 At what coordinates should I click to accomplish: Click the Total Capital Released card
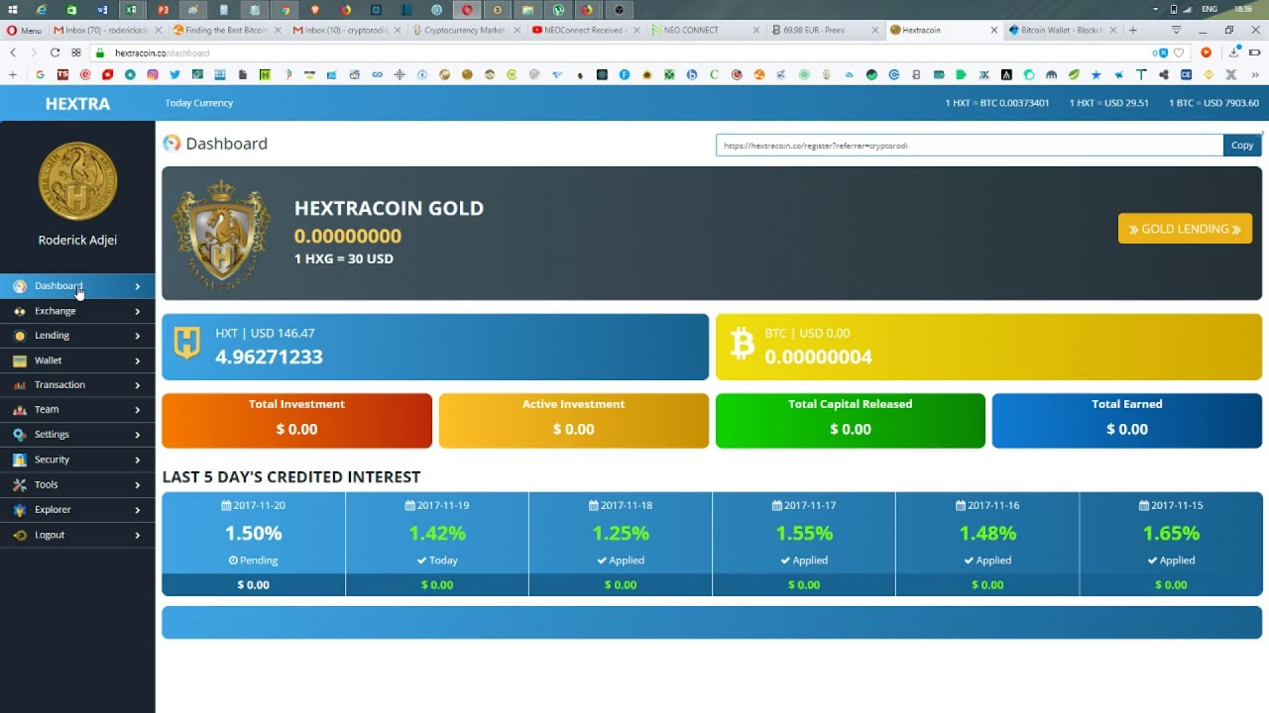pos(851,421)
